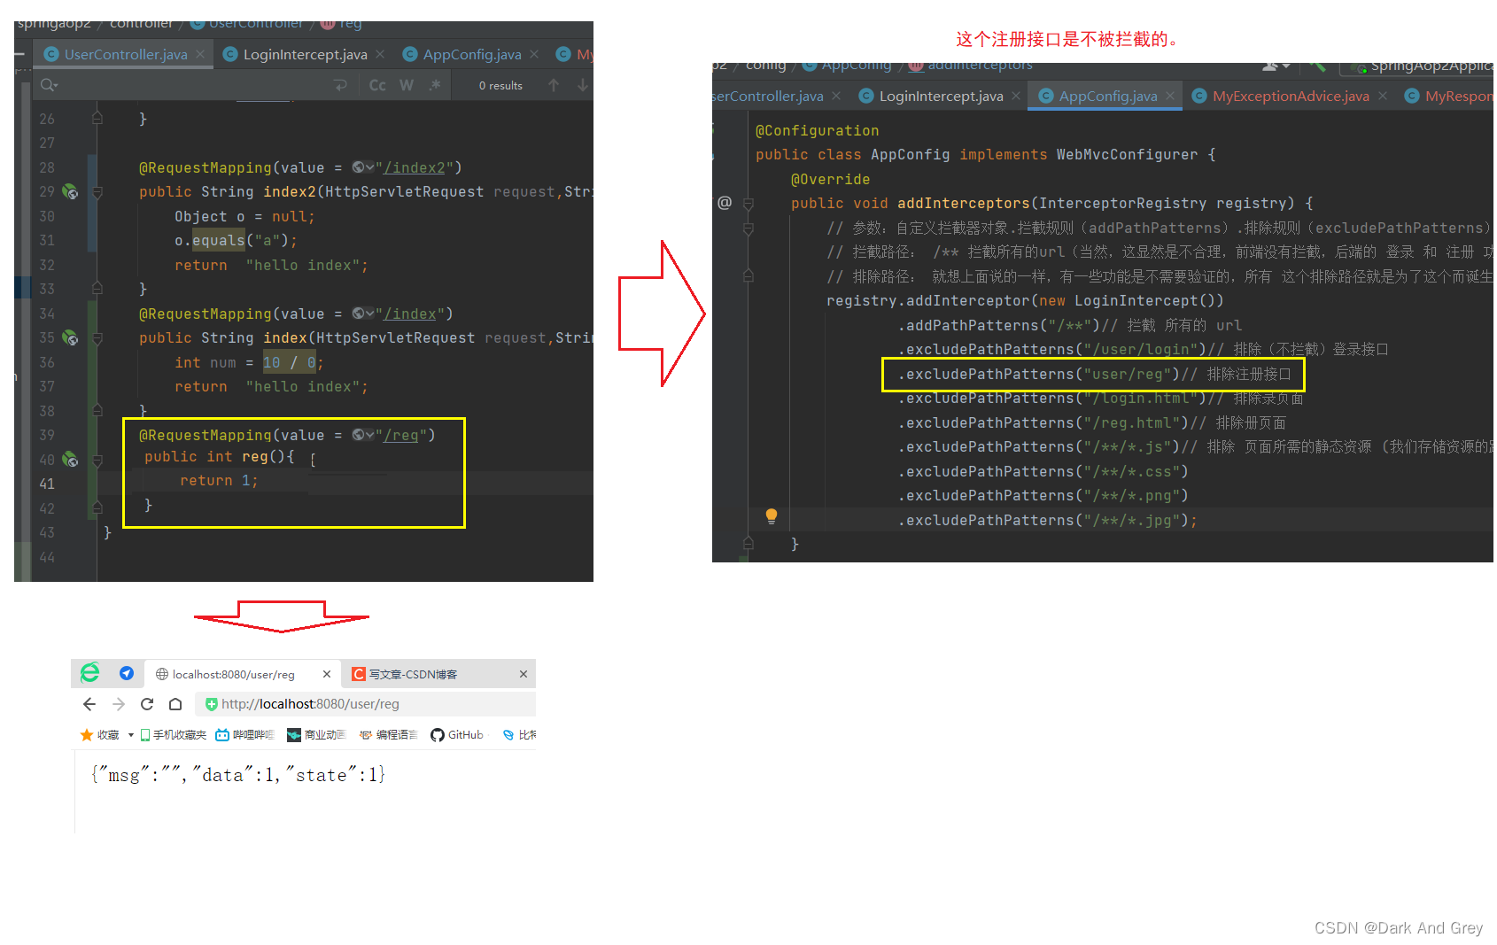Image resolution: width=1497 pixels, height=945 pixels.
Task: Click fold end marker on line 33
Action: click(97, 289)
